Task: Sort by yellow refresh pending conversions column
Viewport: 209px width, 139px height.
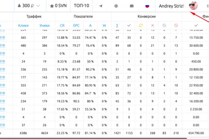Action: click(141, 25)
